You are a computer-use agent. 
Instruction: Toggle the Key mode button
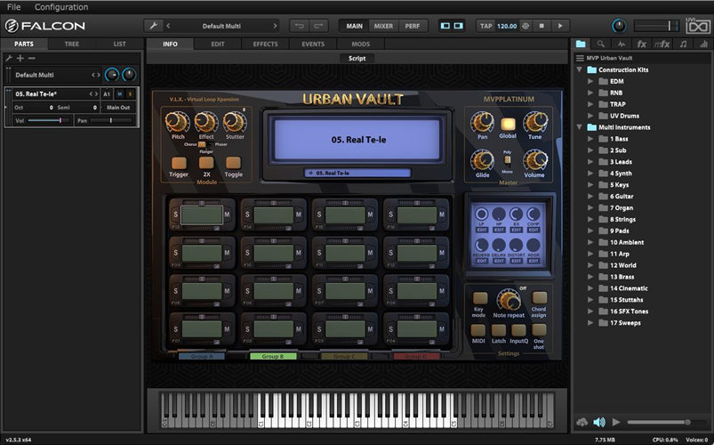(479, 298)
